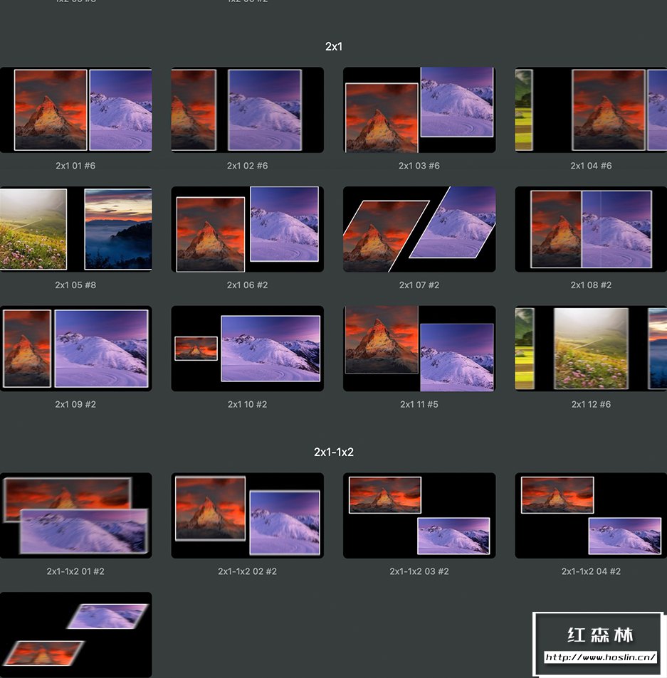Click the '2x1 11 #5' label
Image resolution: width=667 pixels, height=678 pixels.
[419, 404]
